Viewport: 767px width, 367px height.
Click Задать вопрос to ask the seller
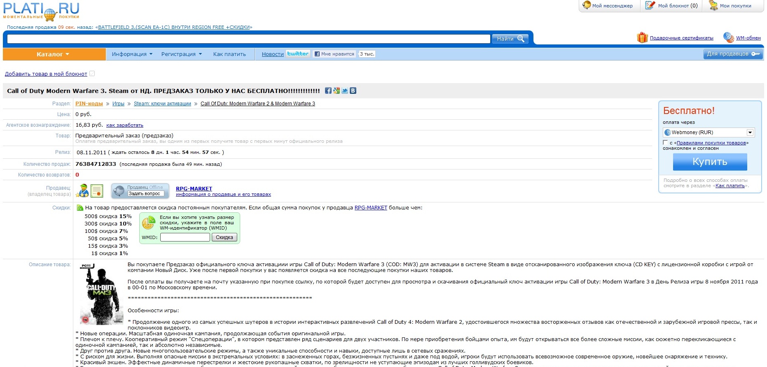(x=146, y=194)
